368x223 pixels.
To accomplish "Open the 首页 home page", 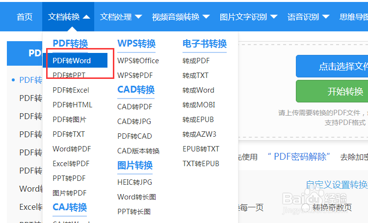I will (x=25, y=17).
